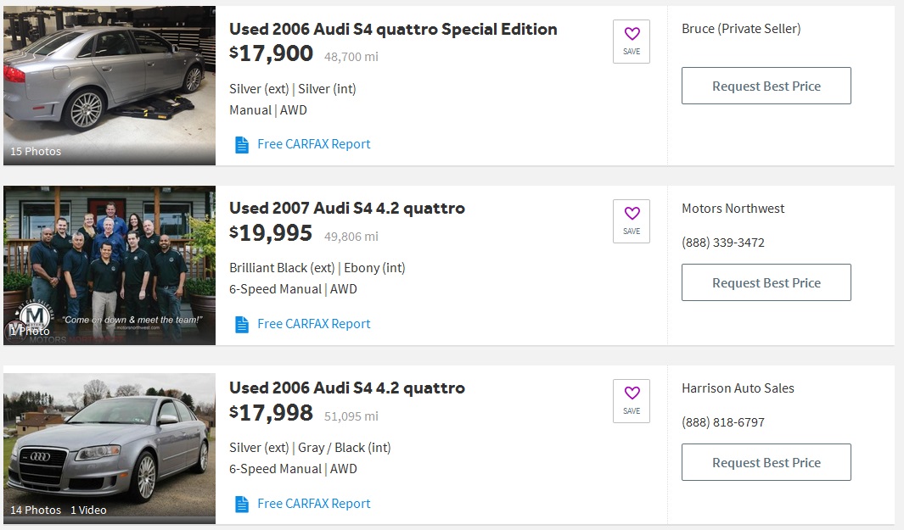Request Best Price from Bruce private seller
Screen dimensions: 904x530
[766, 86]
